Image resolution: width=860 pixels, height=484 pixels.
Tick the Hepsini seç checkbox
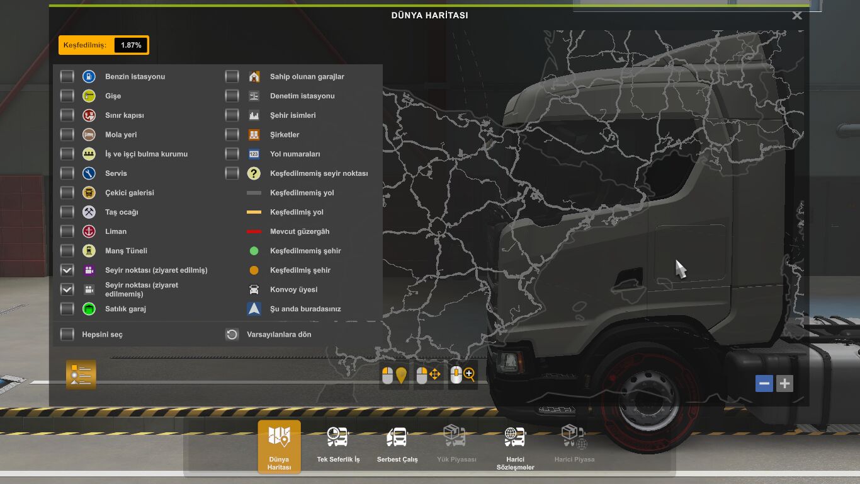click(67, 334)
